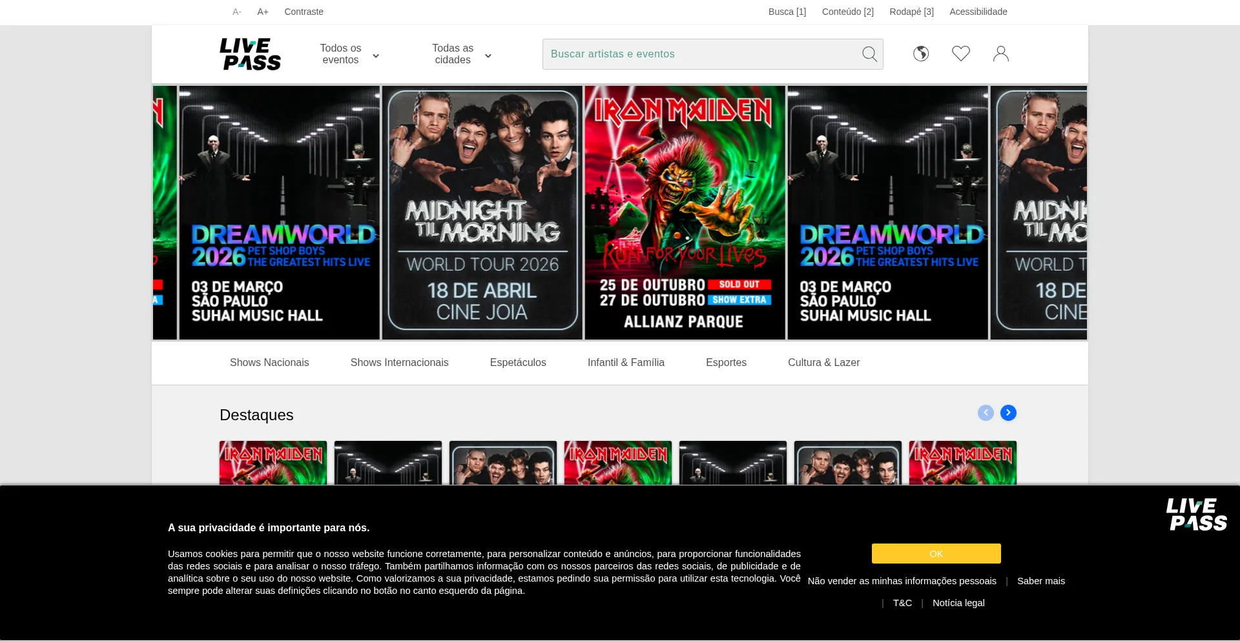Accept cookies with OK button
The height and width of the screenshot is (641, 1240).
[x=936, y=554]
